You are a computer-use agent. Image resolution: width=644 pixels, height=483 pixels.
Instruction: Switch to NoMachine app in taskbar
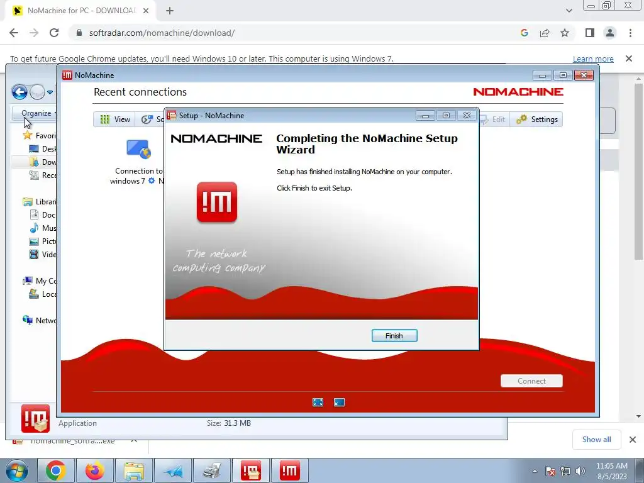290,470
